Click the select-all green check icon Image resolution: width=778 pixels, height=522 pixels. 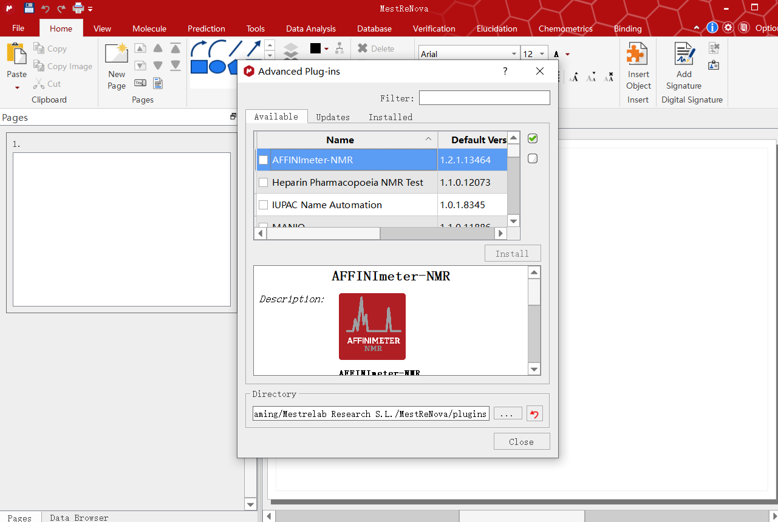pyautogui.click(x=533, y=138)
